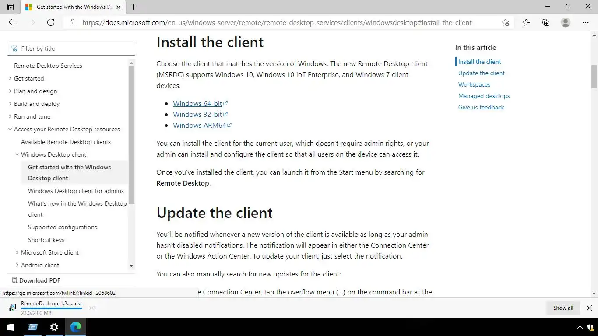This screenshot has width=598, height=336.
Task: Collapse the Windows Desktop client node
Action: (17, 154)
